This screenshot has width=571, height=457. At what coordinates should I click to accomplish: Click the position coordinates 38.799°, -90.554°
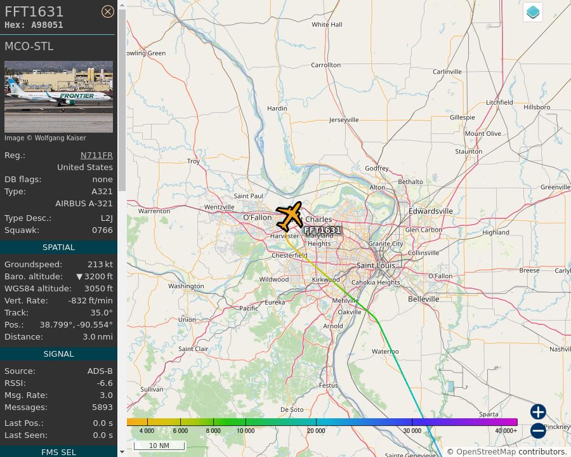click(x=76, y=325)
